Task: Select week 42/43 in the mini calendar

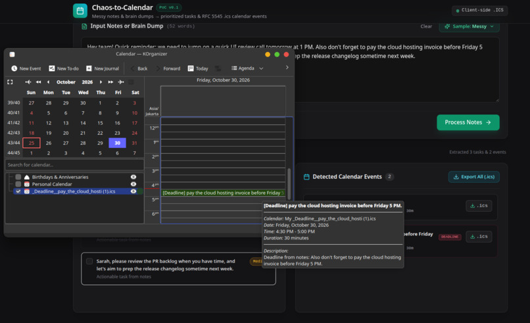Action: tap(14, 133)
